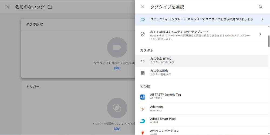Click the AWIN flame logo icon
Image resolution: width=270 pixels, height=135 pixels.
(x=143, y=132)
